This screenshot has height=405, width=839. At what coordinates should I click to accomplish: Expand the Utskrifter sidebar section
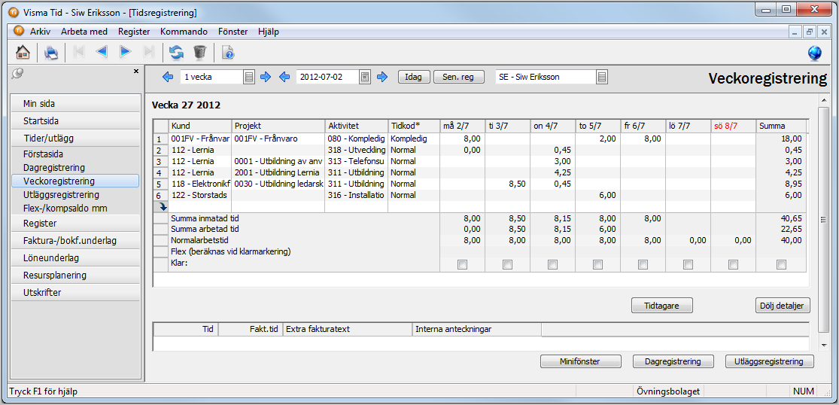[x=75, y=293]
